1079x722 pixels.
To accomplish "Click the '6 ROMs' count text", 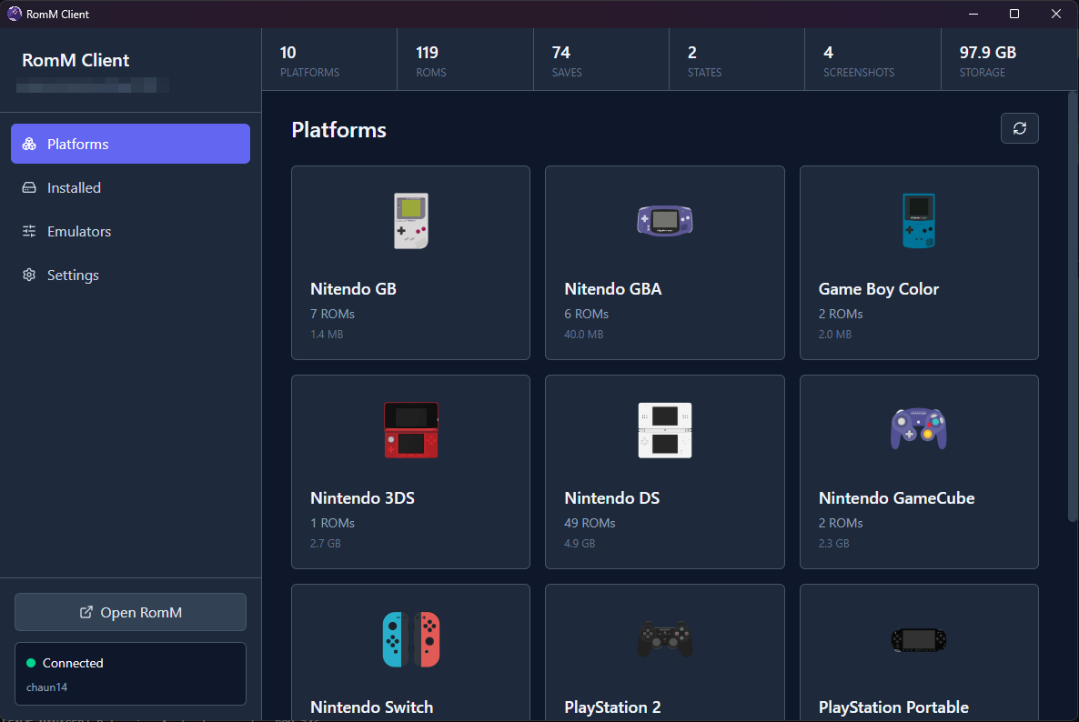I will click(586, 314).
